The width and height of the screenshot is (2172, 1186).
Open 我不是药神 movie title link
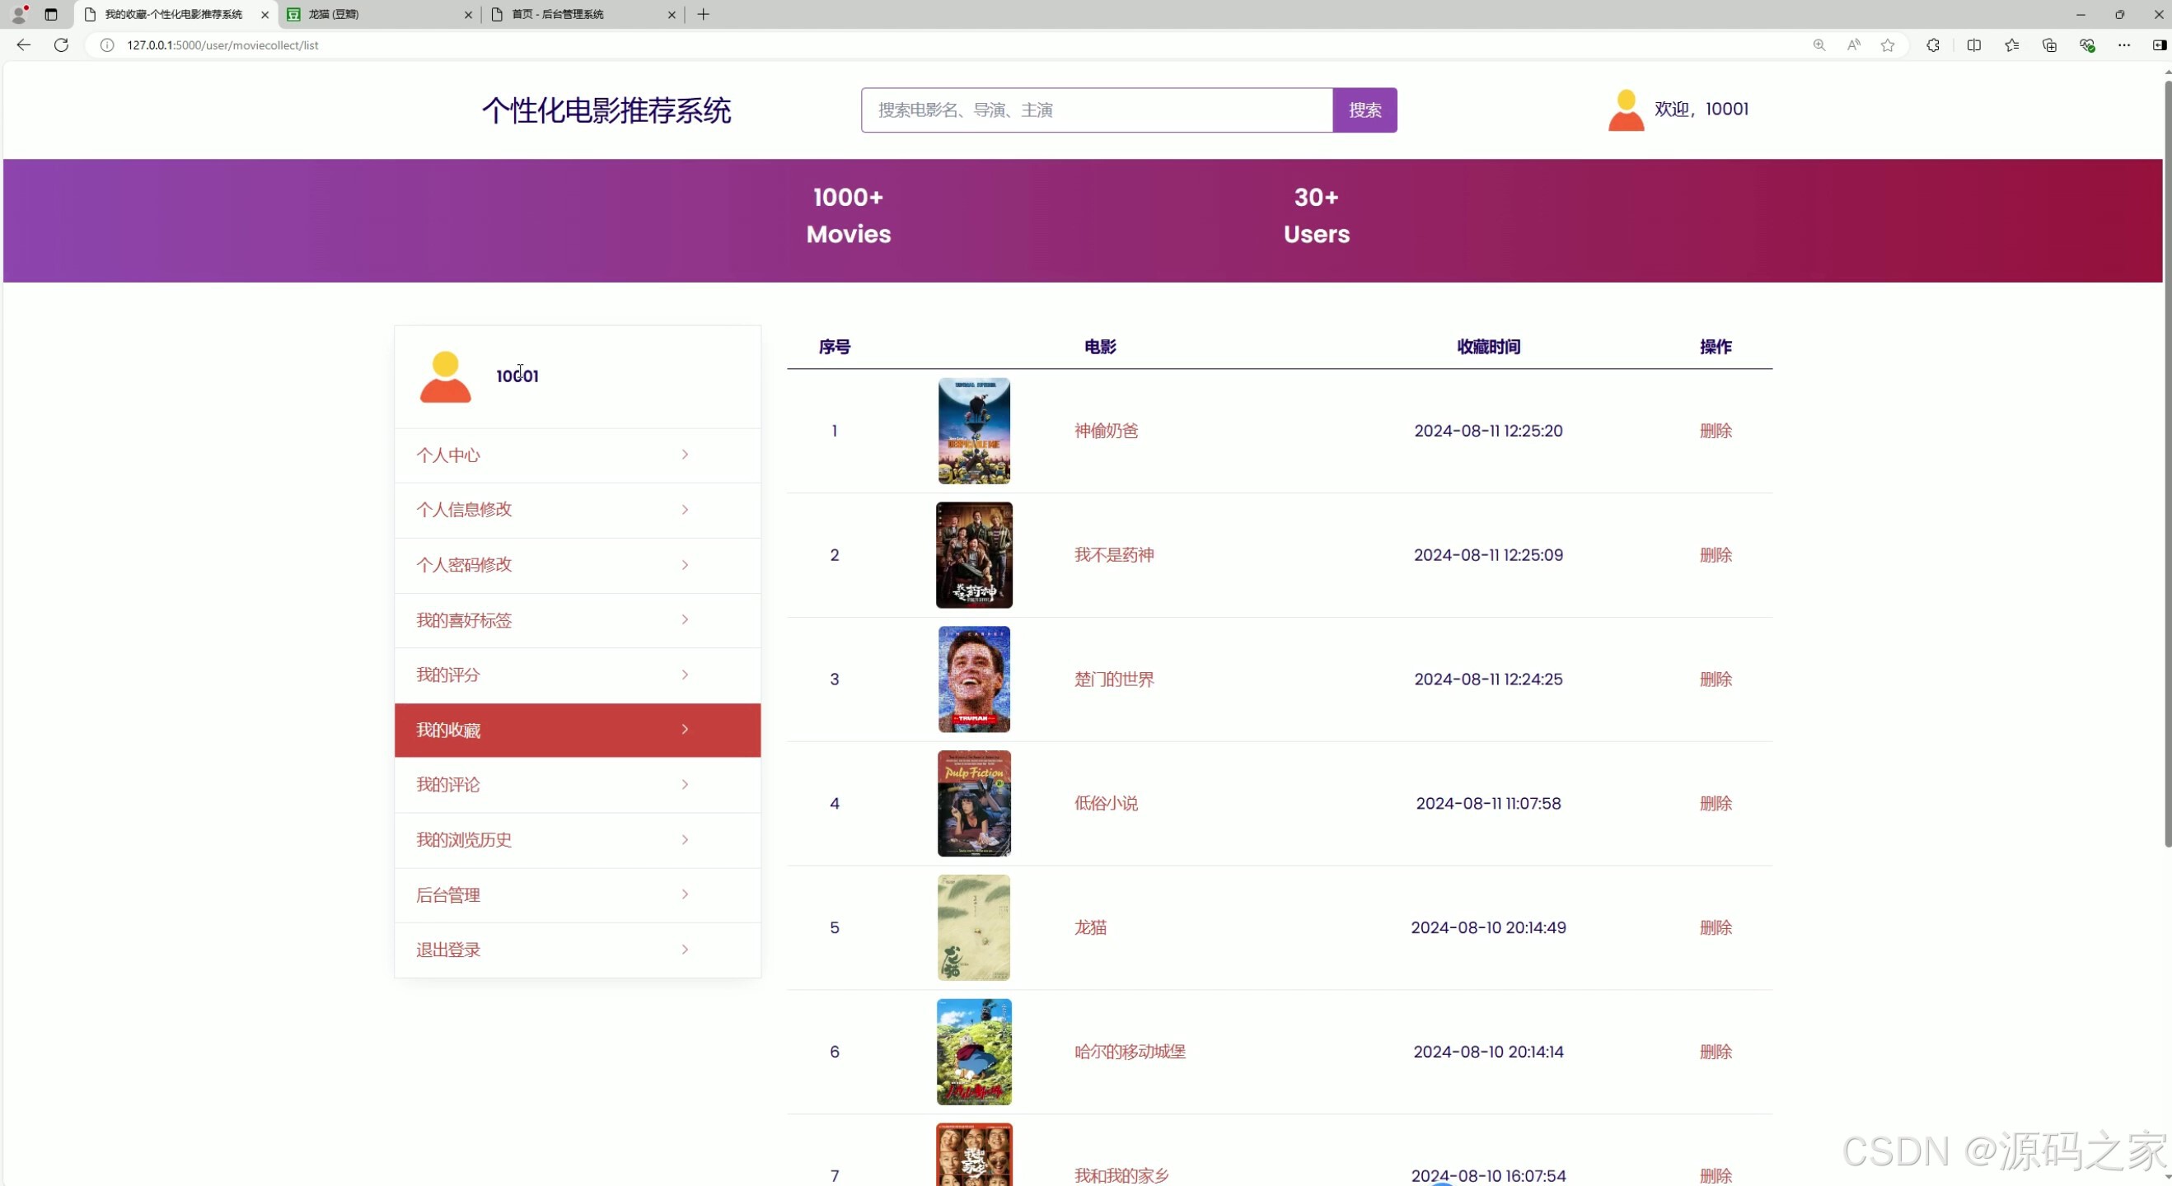coord(1114,554)
